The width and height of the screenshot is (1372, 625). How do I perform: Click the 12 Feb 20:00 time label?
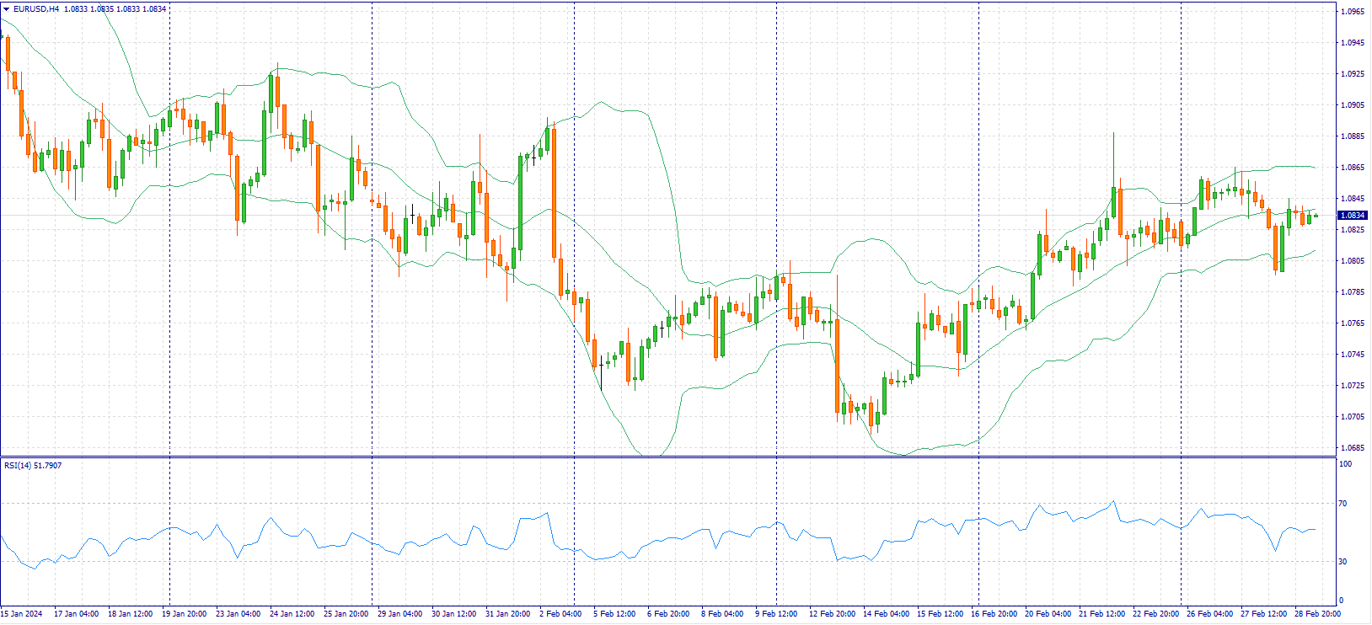coord(832,614)
